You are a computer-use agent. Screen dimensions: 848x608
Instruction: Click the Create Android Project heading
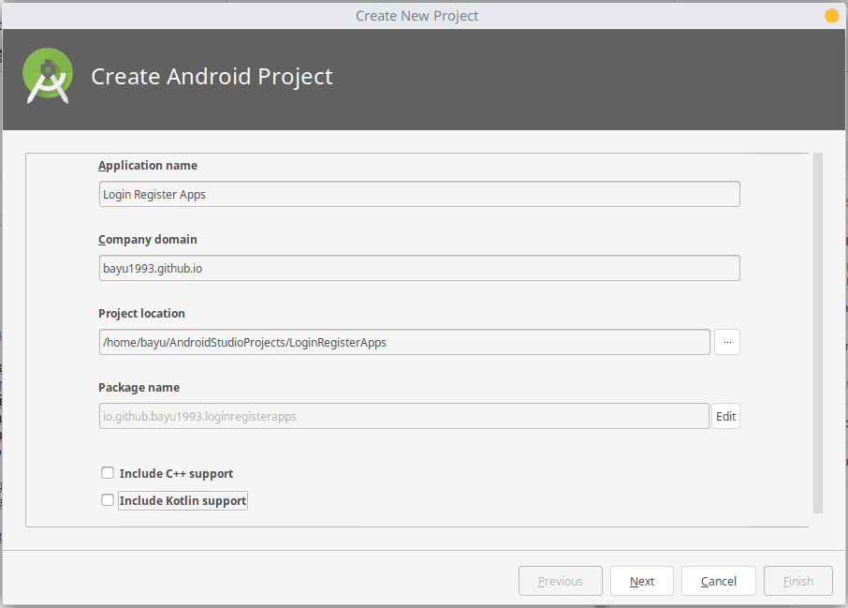(212, 76)
